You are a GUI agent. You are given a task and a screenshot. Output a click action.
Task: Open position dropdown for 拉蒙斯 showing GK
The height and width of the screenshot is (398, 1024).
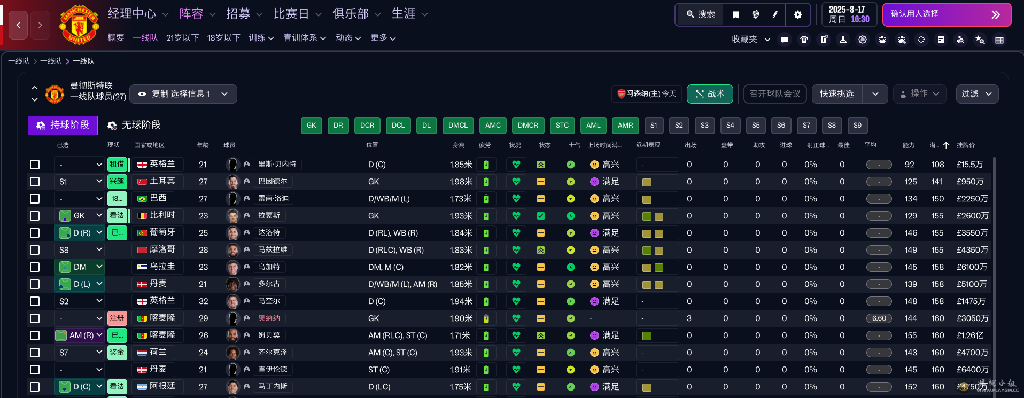(x=79, y=216)
